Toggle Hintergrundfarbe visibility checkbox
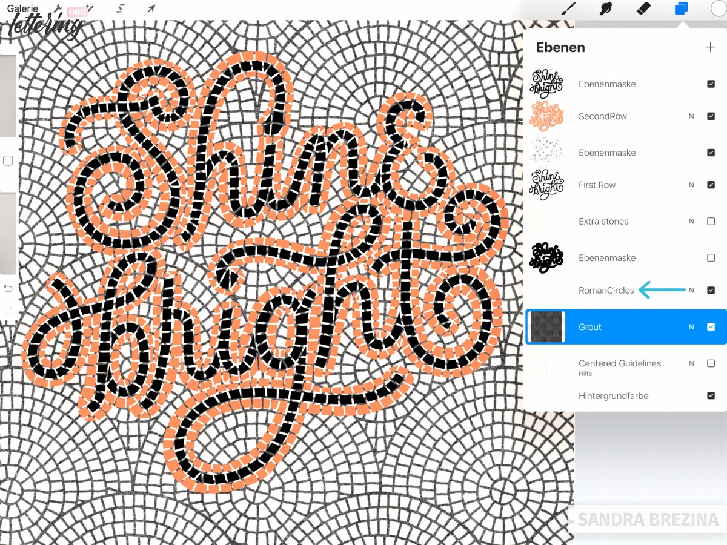Viewport: 727px width, 545px height. tap(711, 395)
